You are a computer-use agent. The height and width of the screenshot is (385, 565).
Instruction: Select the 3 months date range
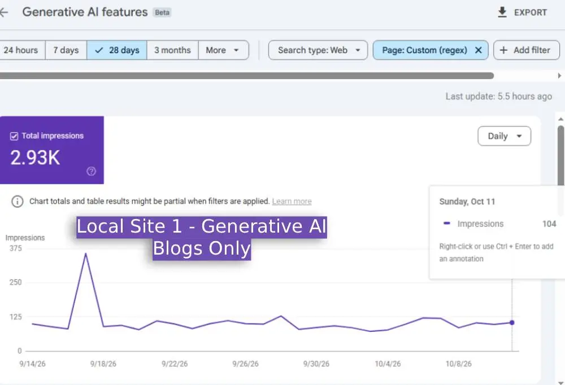[172, 50]
